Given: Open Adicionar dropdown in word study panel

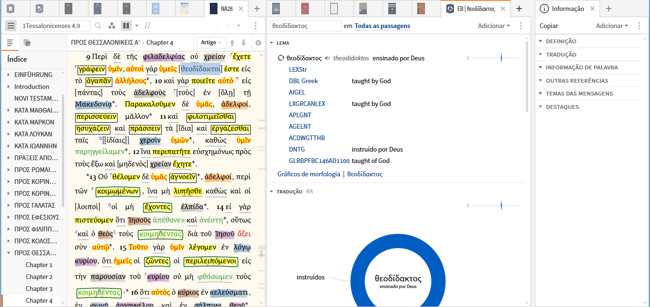Looking at the screenshot, I should pyautogui.click(x=494, y=26).
